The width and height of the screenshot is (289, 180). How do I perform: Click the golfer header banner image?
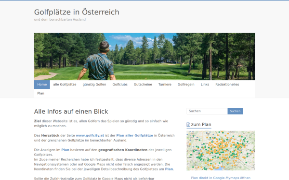(x=144, y=57)
